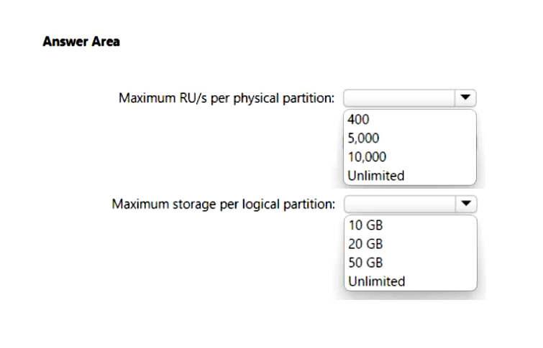Select 400 from the RU/s list
This screenshot has height=348, width=543.
358,119
